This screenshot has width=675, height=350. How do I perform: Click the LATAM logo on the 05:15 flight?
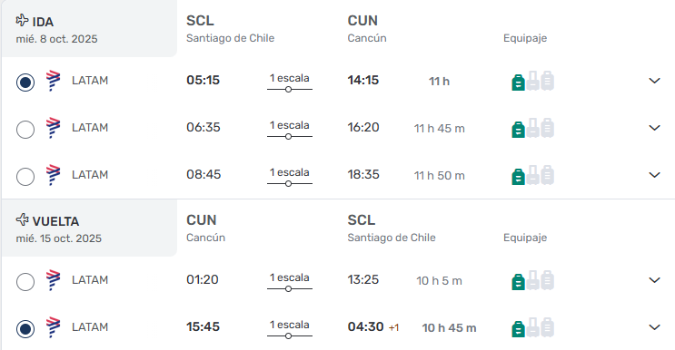pyautogui.click(x=53, y=81)
